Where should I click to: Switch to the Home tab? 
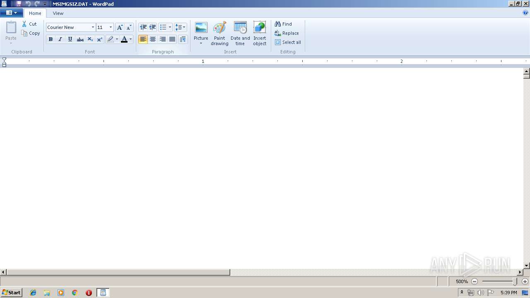tap(35, 13)
